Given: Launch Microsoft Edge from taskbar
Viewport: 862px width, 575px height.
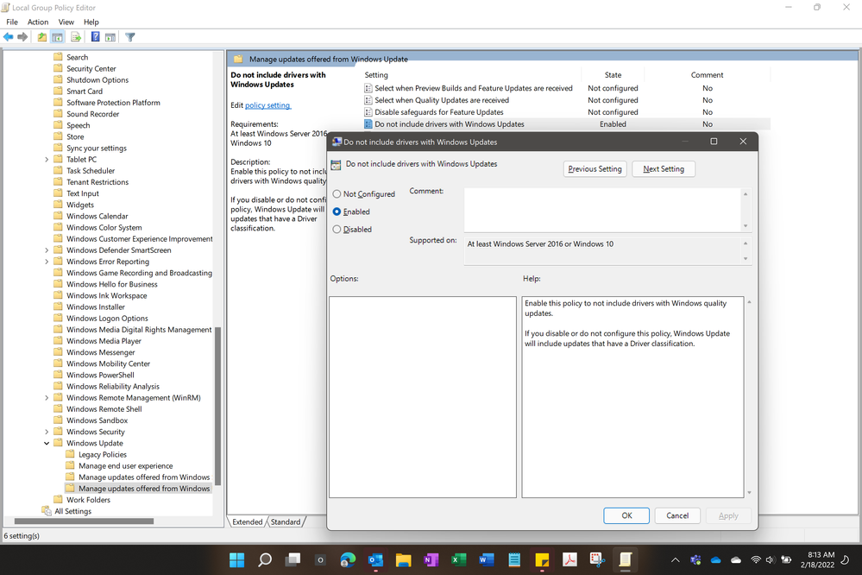Looking at the screenshot, I should coord(348,559).
